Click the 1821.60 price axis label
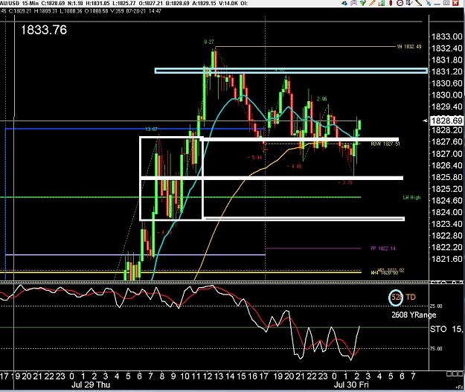Screen dimensions: 465x392 point(447,259)
